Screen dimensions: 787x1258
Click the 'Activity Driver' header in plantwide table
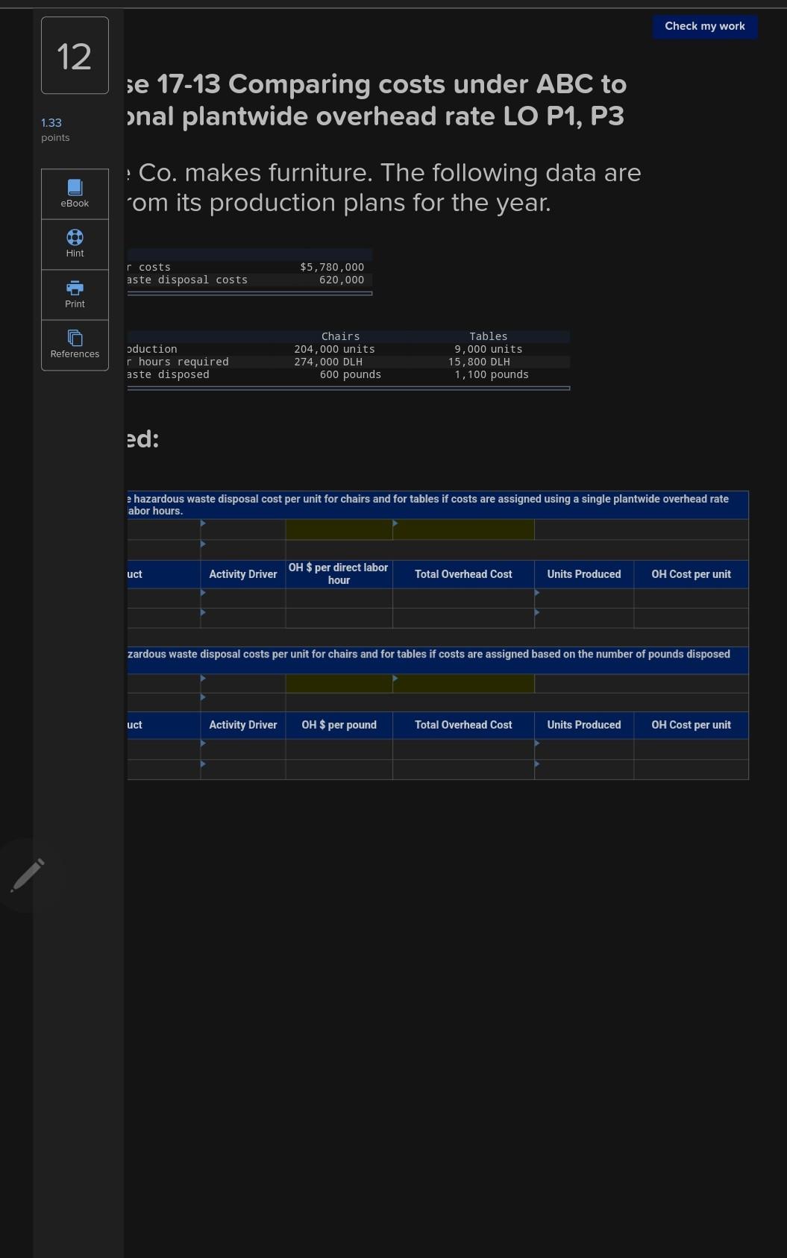[x=242, y=574]
